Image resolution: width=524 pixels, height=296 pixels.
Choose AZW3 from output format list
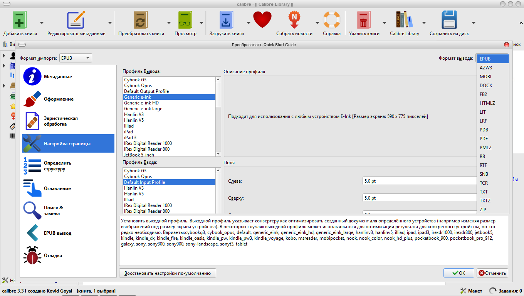[x=486, y=68]
